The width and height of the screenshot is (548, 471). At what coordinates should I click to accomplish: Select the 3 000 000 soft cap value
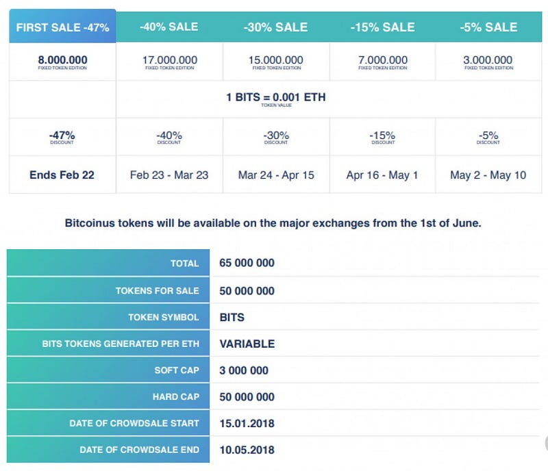(x=244, y=370)
